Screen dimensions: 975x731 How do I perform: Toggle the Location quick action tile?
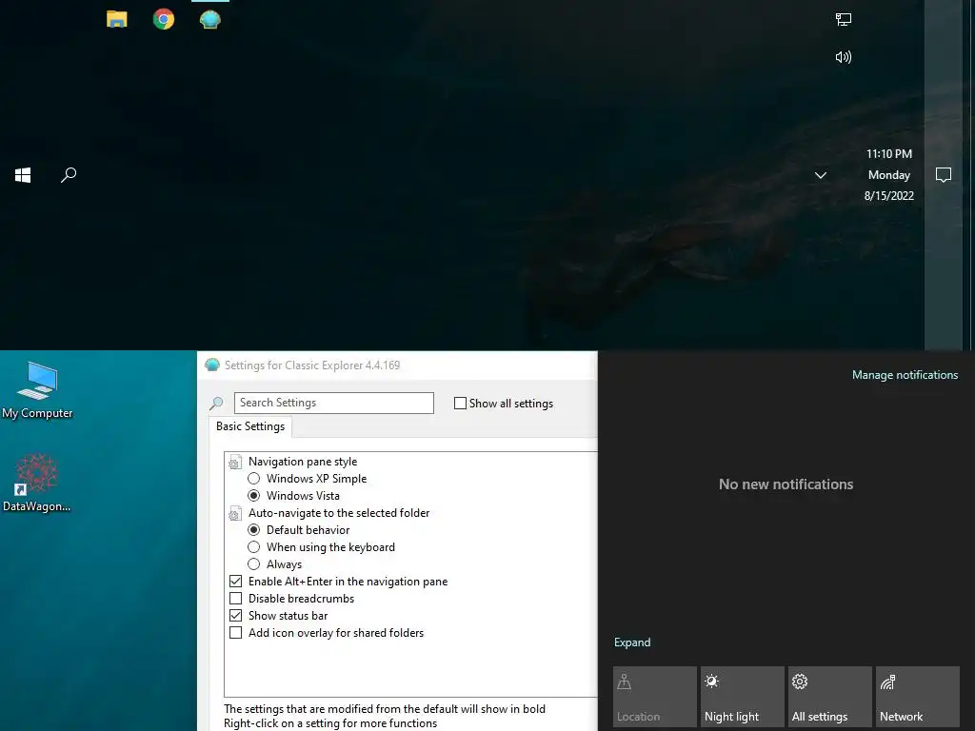(655, 697)
